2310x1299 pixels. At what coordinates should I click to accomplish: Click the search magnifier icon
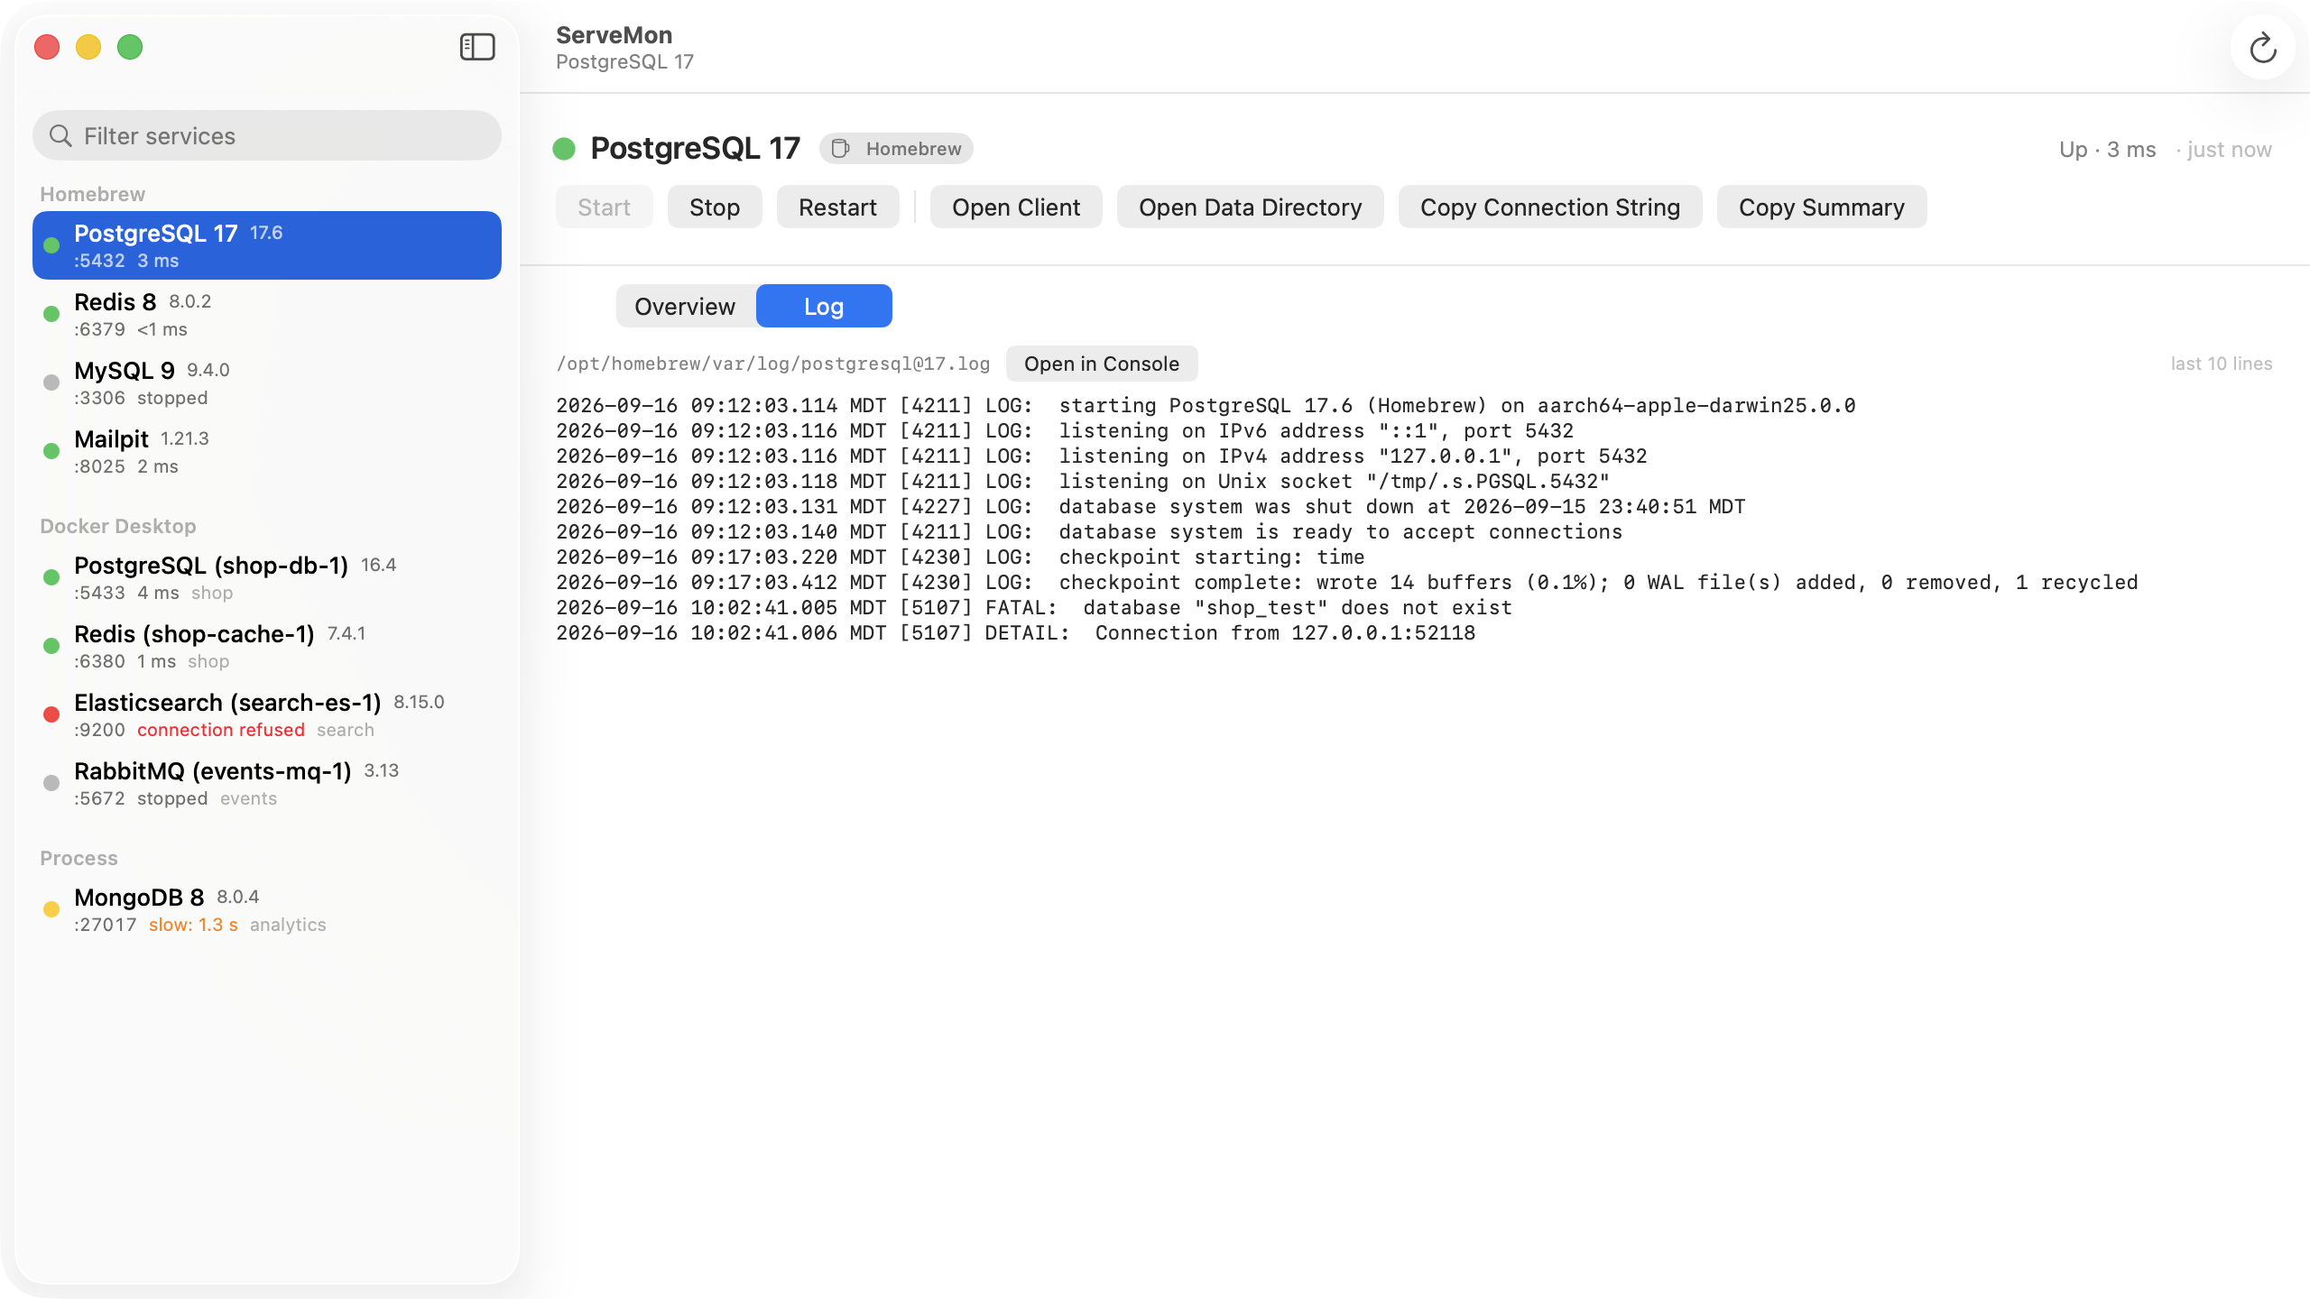(x=60, y=135)
